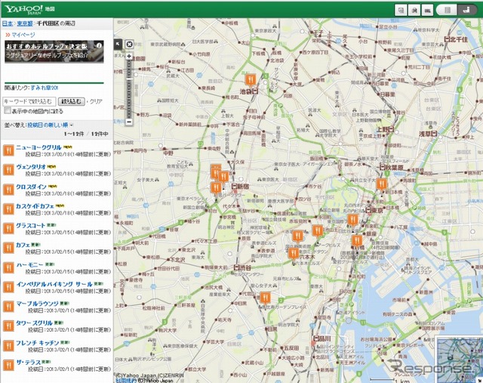Open the ザ・テラス listing link

tap(29, 362)
